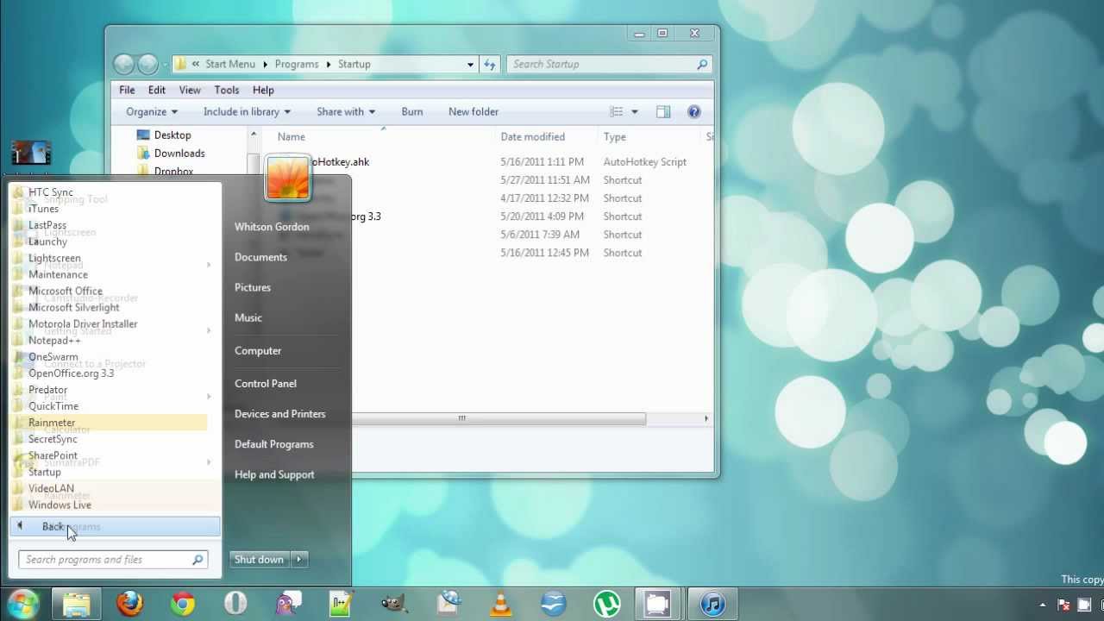Click the navigation pane scroll-up arrow
The image size is (1104, 621).
pyautogui.click(x=254, y=135)
